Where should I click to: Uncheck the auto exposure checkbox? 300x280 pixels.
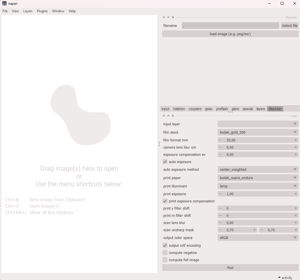click(x=165, y=162)
